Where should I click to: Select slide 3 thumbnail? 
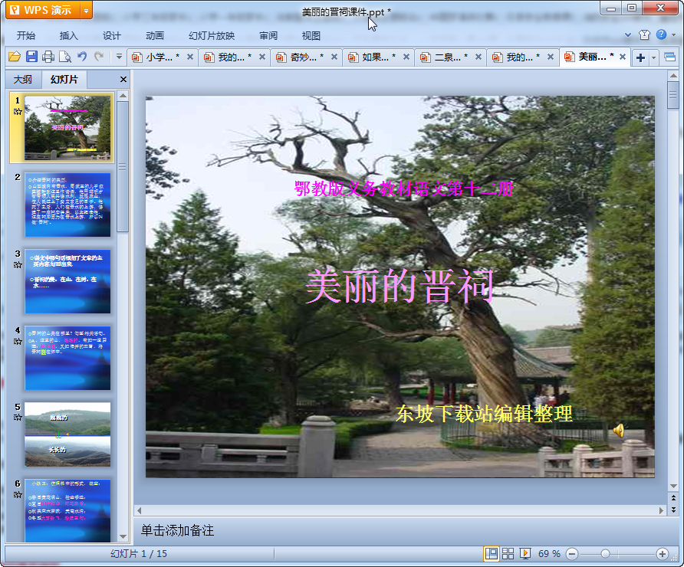click(67, 281)
